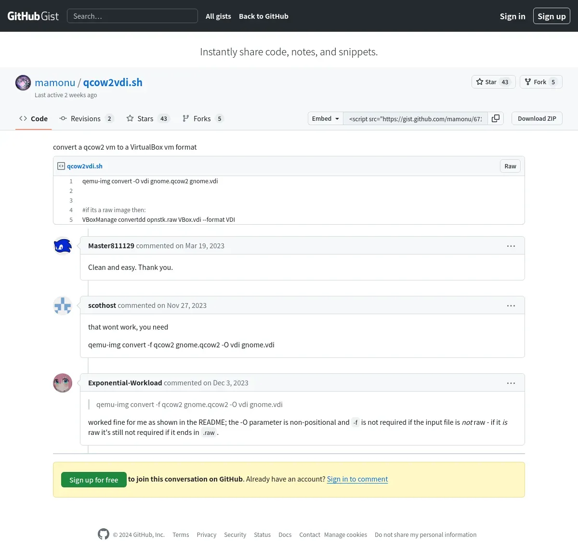Open star count 43 next to Star
Image resolution: width=578 pixels, height=560 pixels.
pyautogui.click(x=505, y=82)
